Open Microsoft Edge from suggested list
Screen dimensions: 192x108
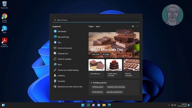(x=69, y=37)
